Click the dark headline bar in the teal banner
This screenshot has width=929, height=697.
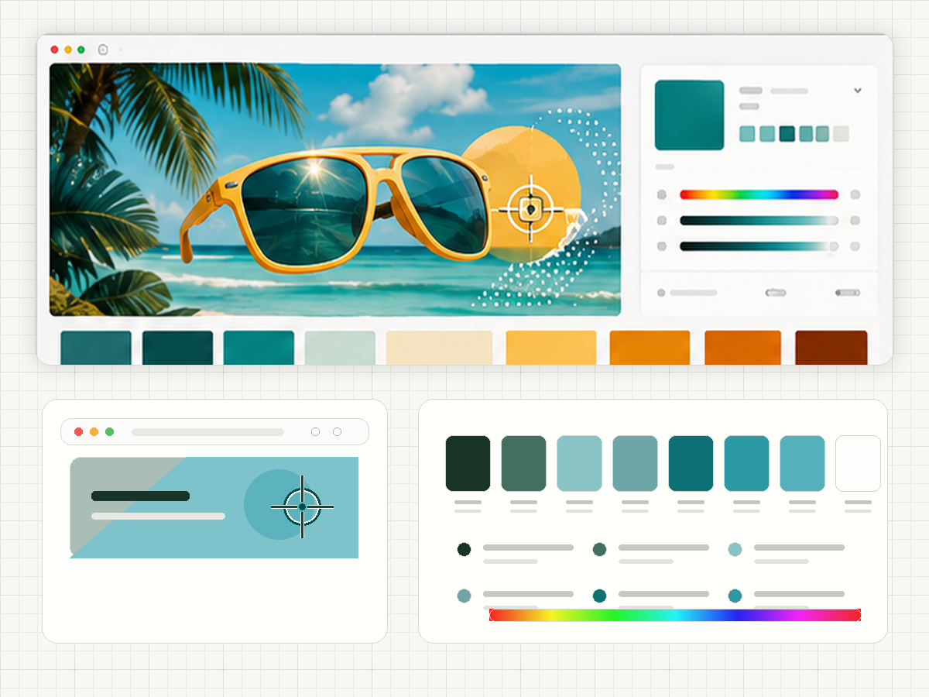tap(140, 496)
